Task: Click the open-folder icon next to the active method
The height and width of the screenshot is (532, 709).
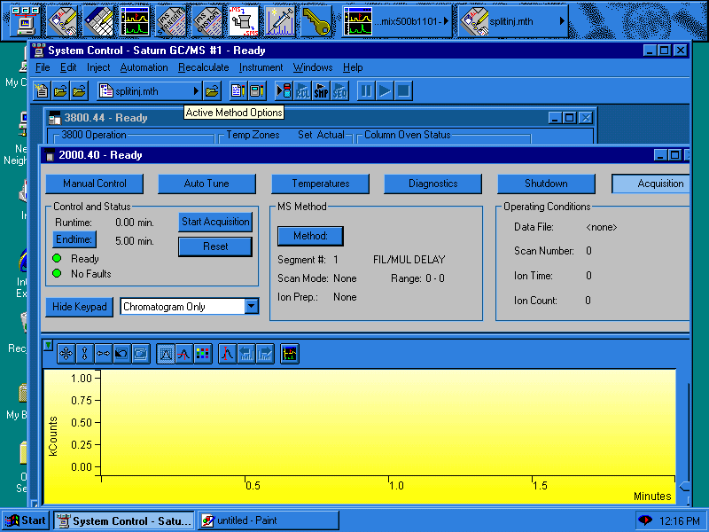Action: pyautogui.click(x=212, y=91)
